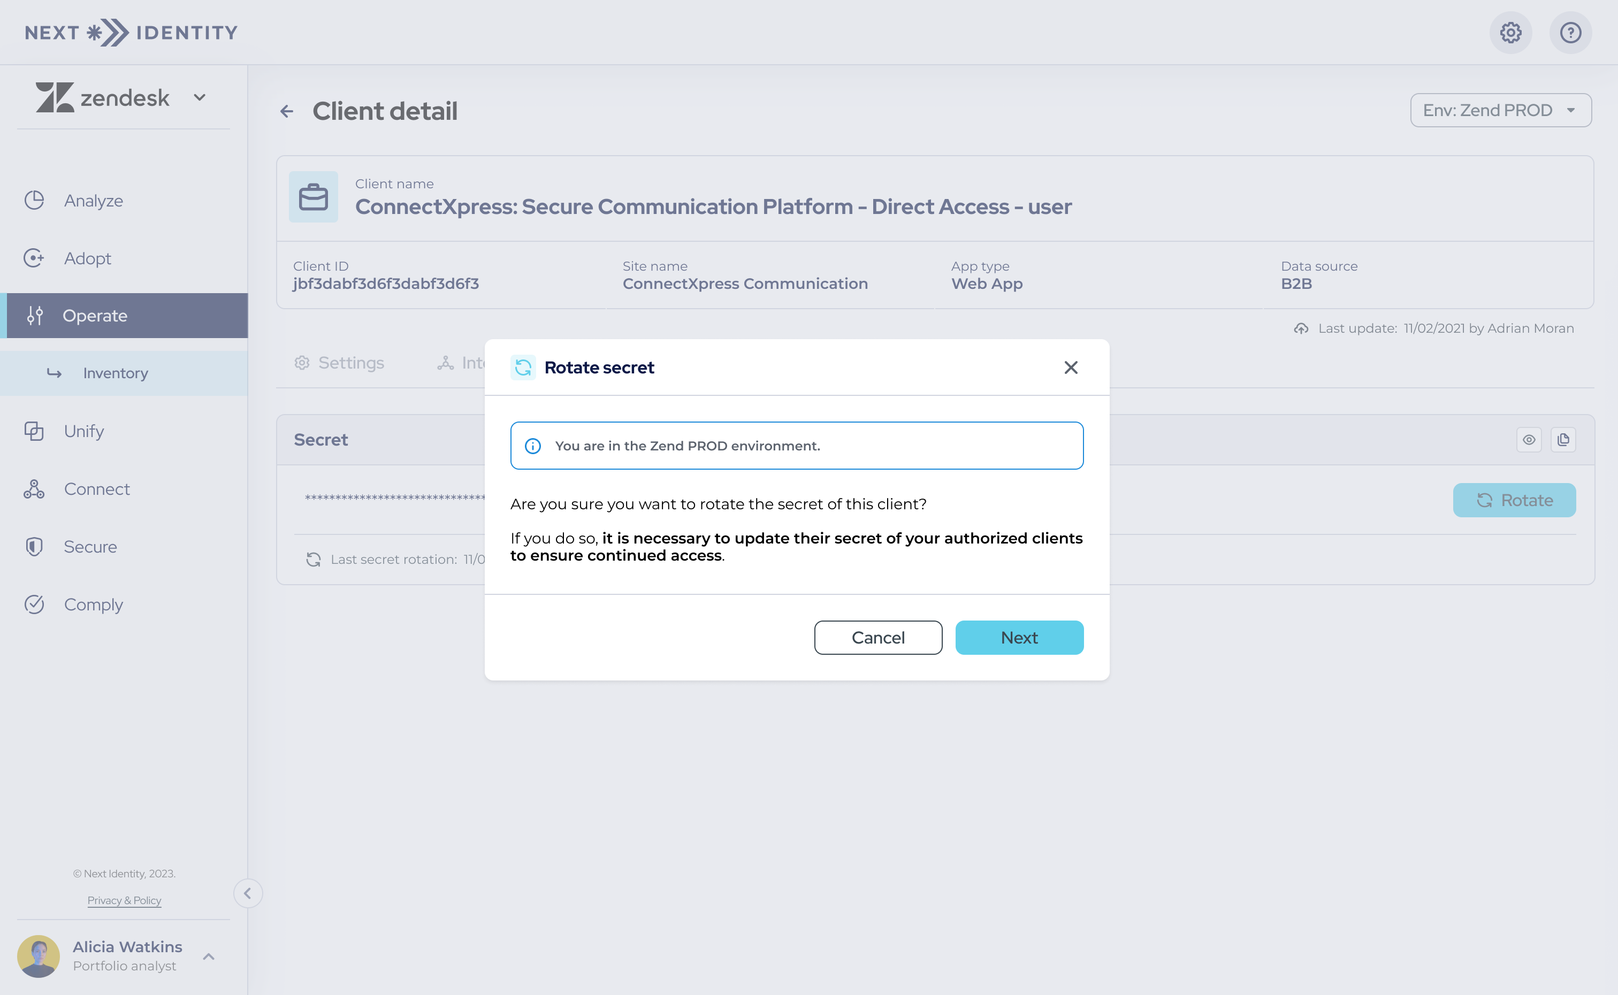Open the Back arrow to previous page
Screen dimensions: 1618x995
286,111
